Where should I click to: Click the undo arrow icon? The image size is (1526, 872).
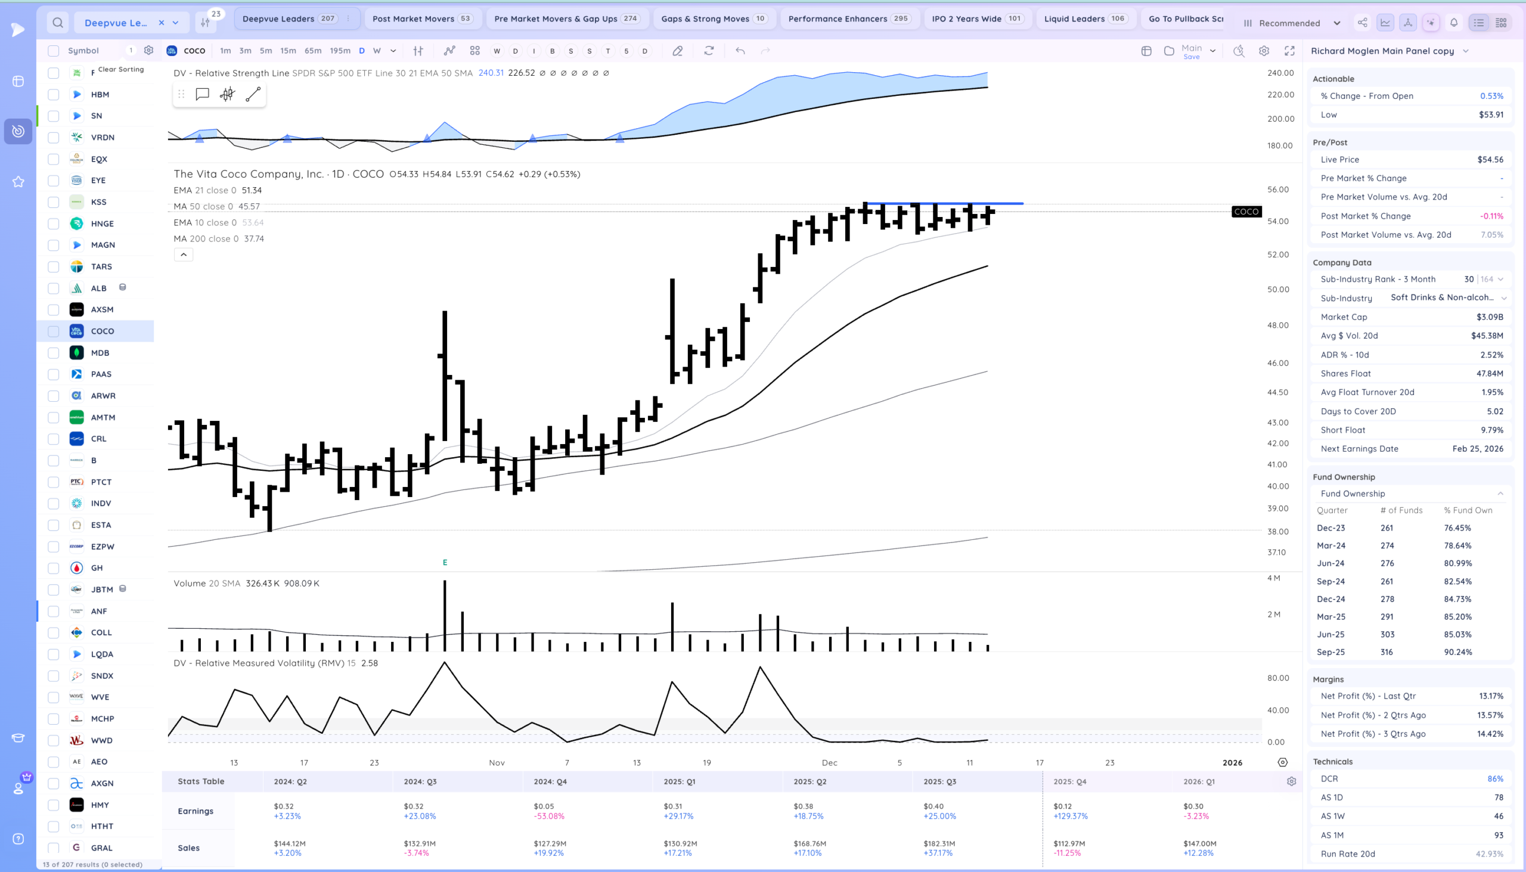pos(740,51)
